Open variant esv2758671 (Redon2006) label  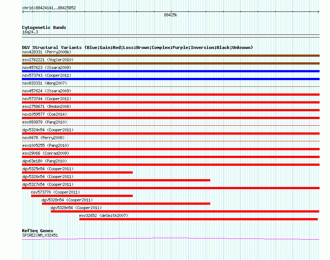pyautogui.click(x=47, y=106)
